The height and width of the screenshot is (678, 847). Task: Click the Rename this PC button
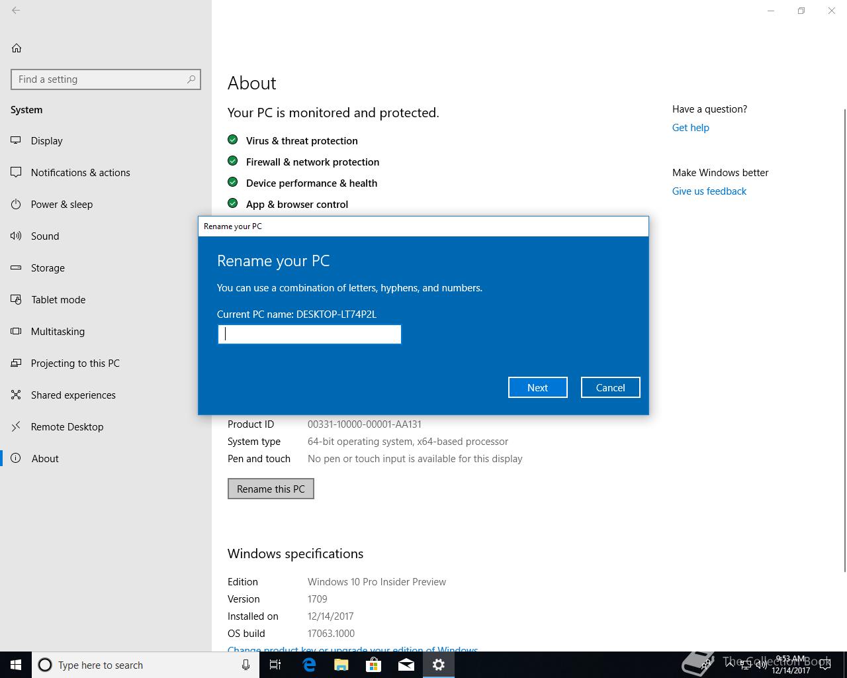click(x=271, y=489)
